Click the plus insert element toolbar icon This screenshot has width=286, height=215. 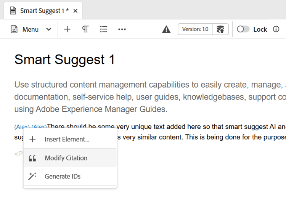click(x=67, y=29)
